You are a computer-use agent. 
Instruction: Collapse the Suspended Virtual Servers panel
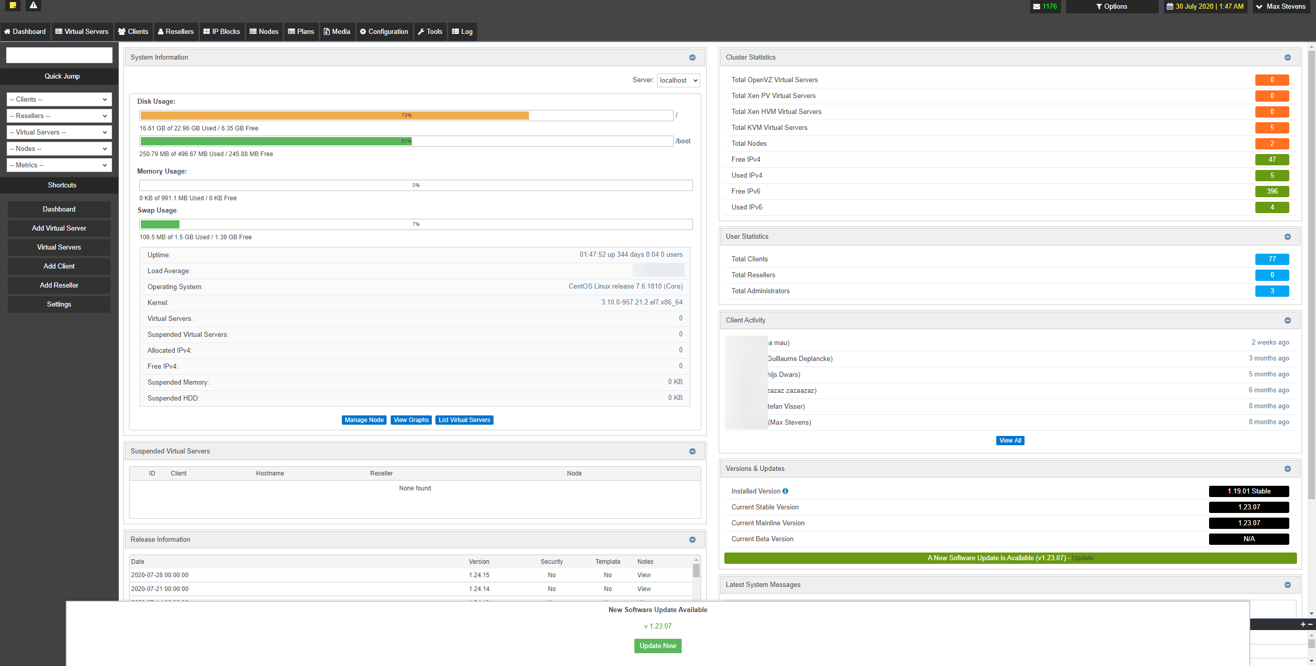click(692, 451)
